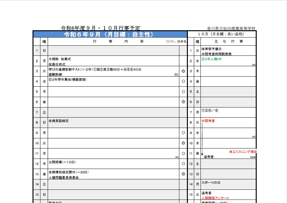287x203 pixels.
Task: Click 中間考査時間割発表 entry
Action: [217, 54]
